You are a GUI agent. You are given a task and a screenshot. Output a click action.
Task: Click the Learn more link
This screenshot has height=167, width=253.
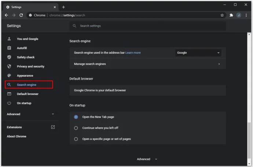(x=133, y=53)
